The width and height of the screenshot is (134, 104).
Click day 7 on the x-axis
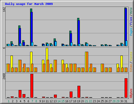[32, 101]
